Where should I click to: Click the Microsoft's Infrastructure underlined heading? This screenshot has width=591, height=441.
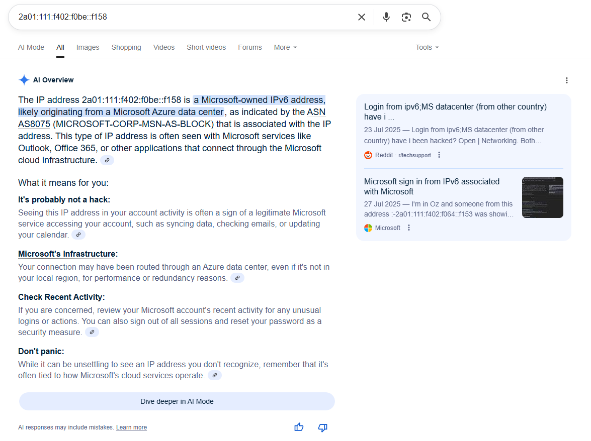(67, 254)
